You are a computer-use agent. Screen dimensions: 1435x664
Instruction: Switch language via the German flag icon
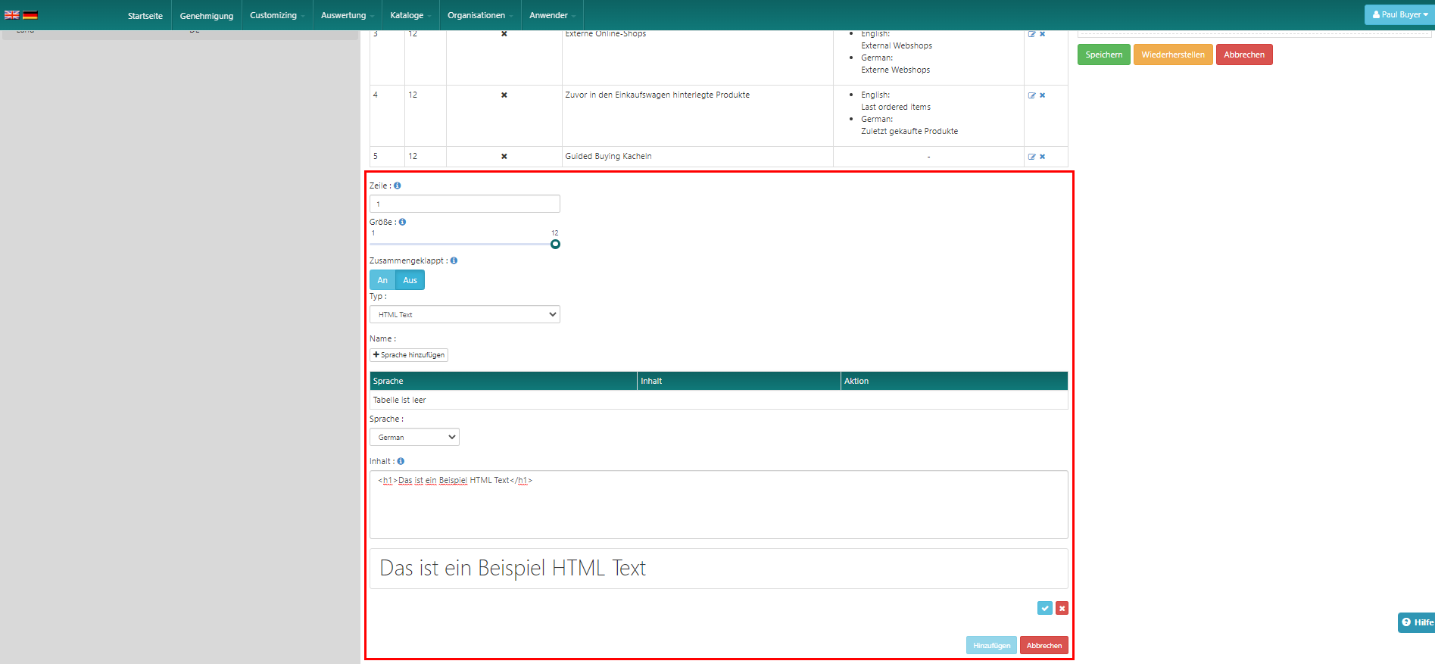pyautogui.click(x=30, y=15)
